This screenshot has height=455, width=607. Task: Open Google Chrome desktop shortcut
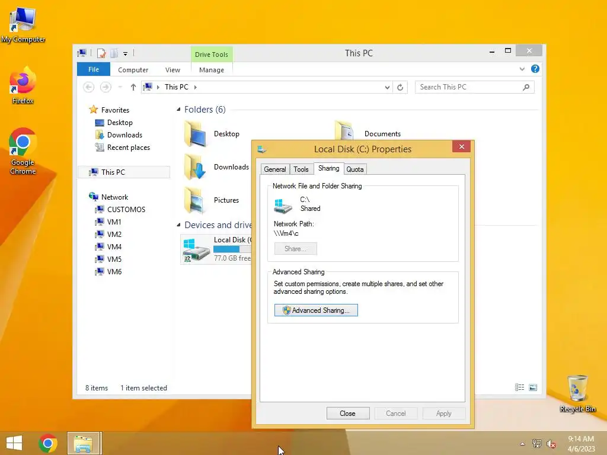23,151
